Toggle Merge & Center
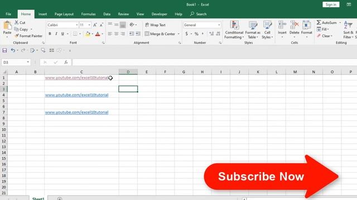 160,34
